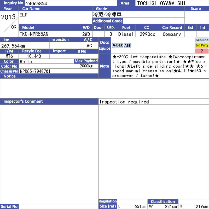Click the pink question mark tag
This screenshot has width=209, height=209.
click(202, 51)
